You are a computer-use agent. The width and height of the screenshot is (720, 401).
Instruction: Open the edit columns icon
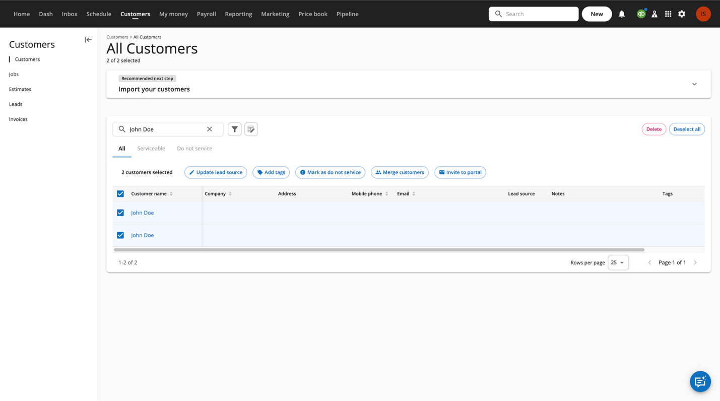click(251, 129)
